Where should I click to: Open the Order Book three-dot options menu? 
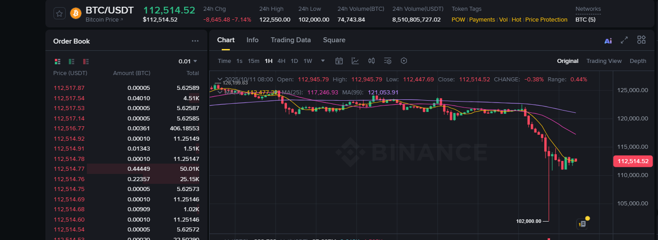tap(195, 41)
